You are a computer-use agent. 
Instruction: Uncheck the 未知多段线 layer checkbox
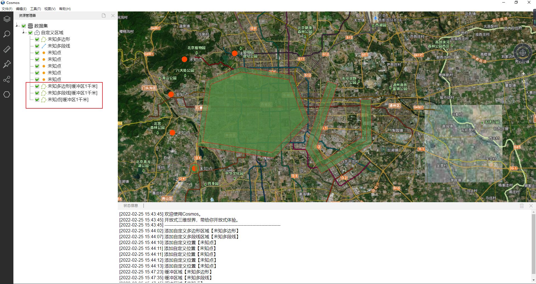pos(37,46)
